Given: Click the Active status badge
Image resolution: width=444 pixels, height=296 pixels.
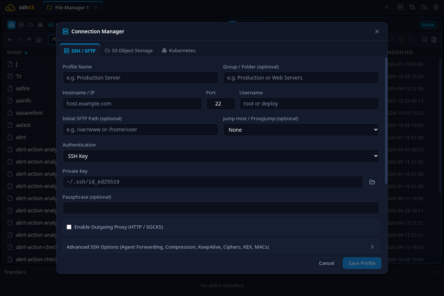Looking at the screenshot, I should click(x=428, y=25).
